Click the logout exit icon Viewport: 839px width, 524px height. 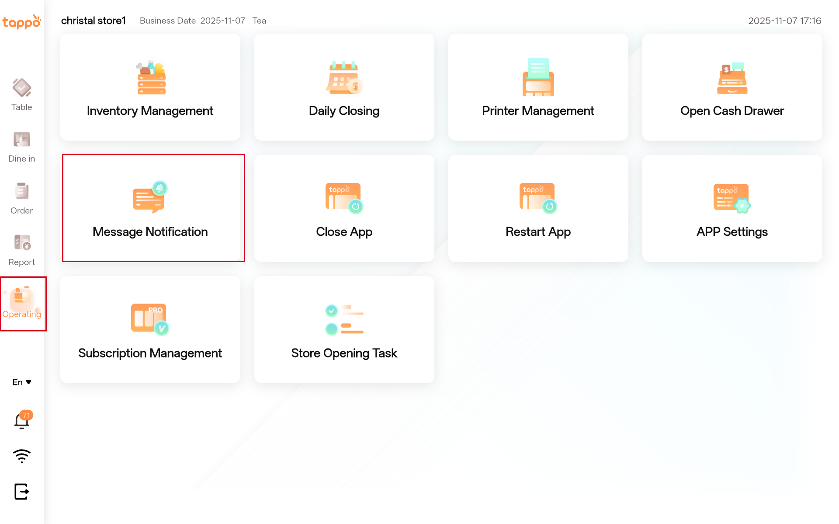pos(21,492)
